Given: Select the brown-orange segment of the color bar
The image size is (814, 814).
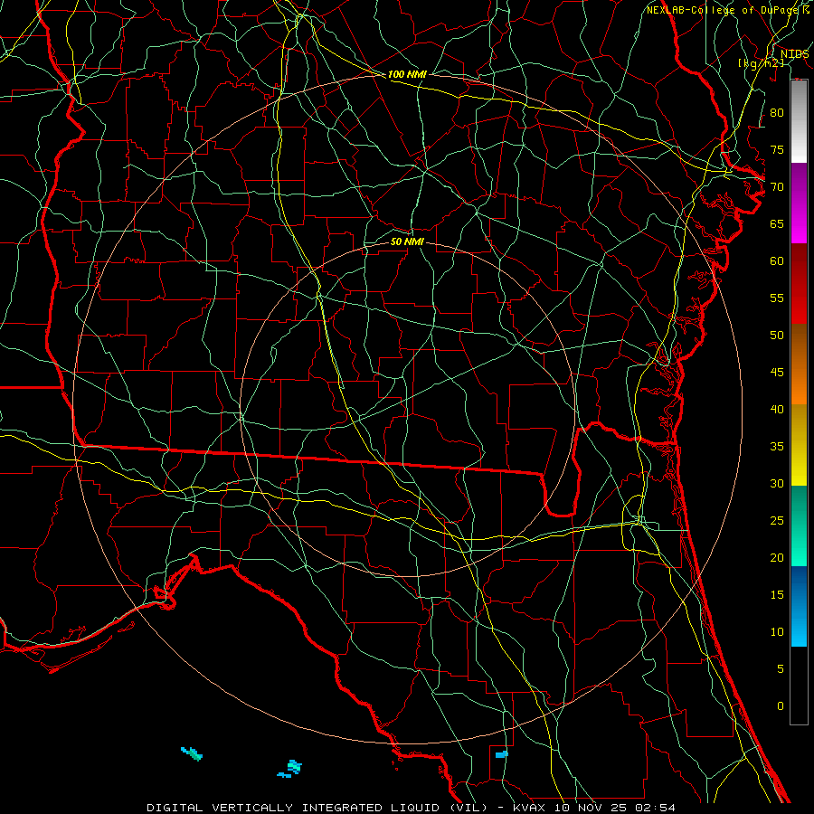Looking at the screenshot, I should click(x=799, y=364).
